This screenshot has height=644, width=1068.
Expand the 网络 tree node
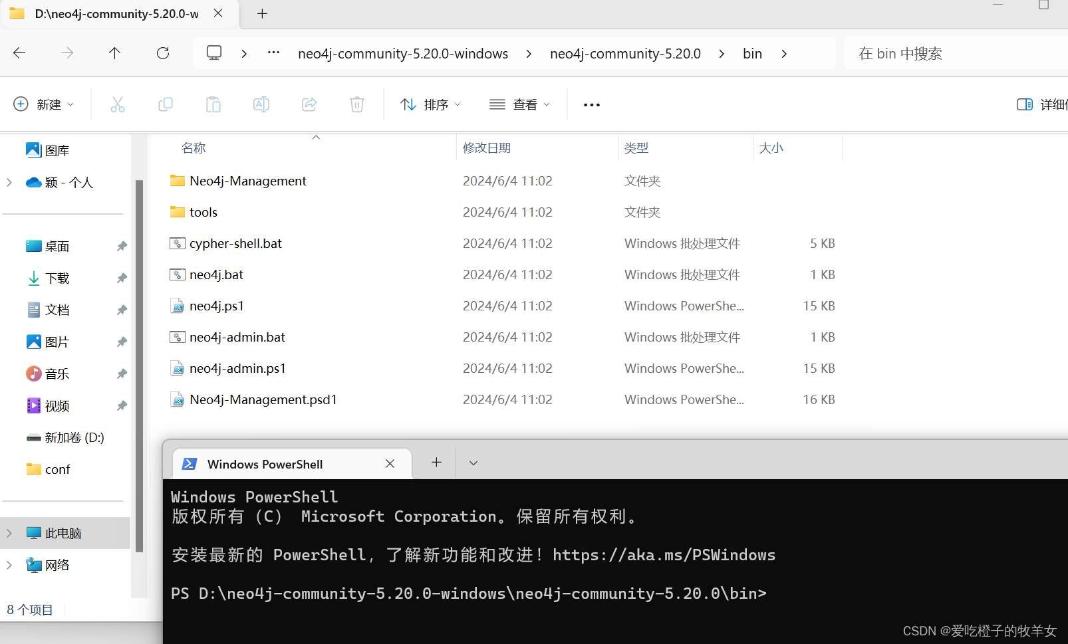(9, 565)
